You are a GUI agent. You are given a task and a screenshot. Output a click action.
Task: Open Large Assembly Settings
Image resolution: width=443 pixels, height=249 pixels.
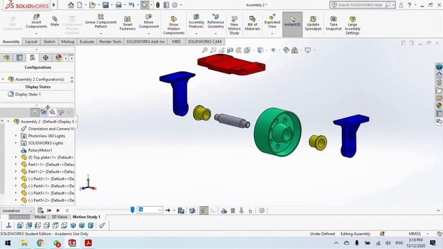(x=352, y=26)
